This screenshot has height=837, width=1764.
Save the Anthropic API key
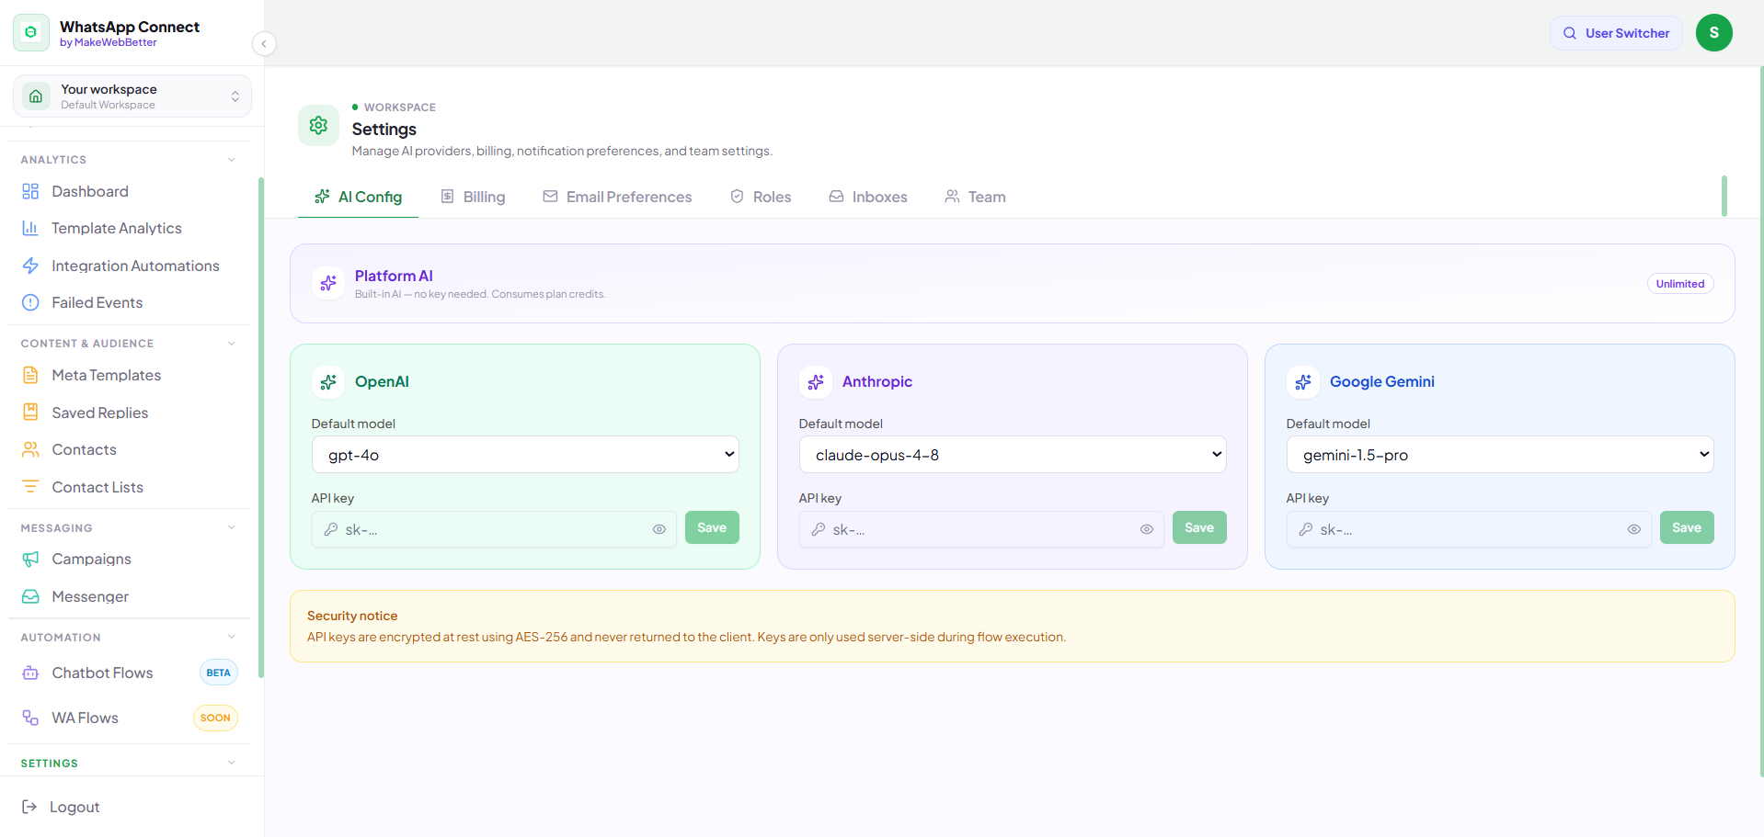coord(1199,527)
